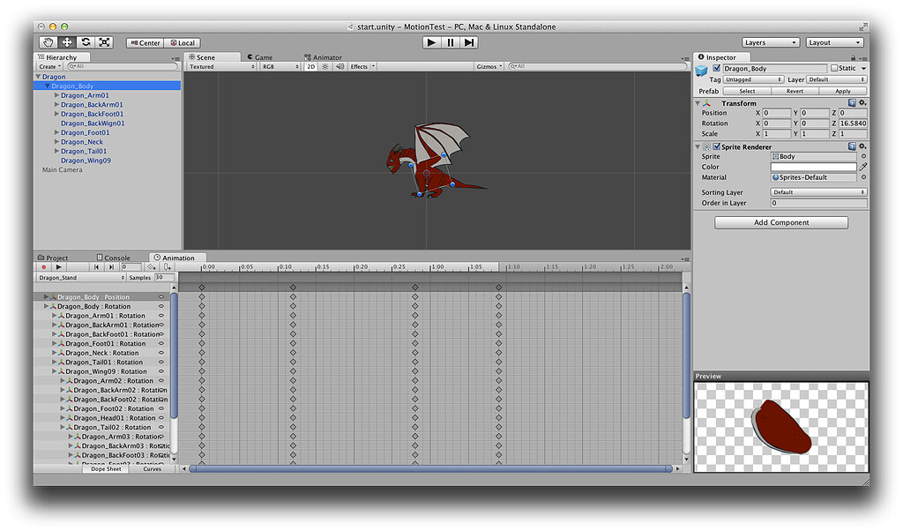
Task: Disable the Sprite Renderer component checkbox
Action: click(x=714, y=146)
